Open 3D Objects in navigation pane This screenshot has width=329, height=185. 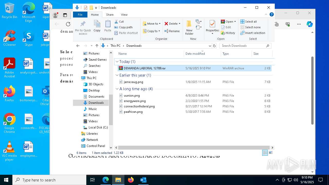coord(93,84)
